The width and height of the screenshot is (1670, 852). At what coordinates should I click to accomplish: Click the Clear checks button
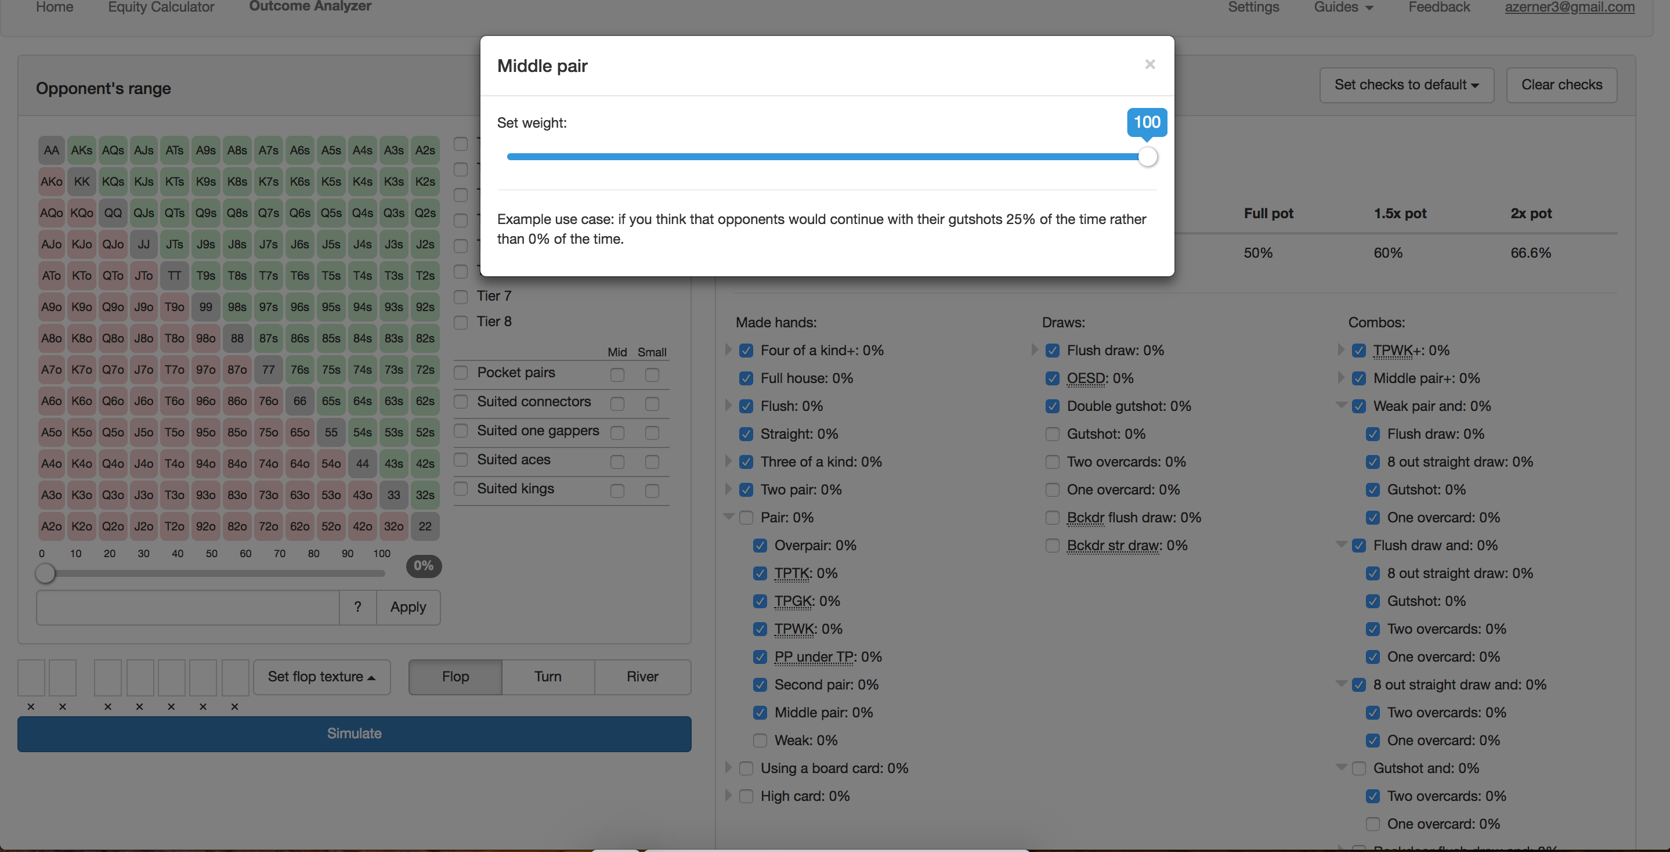(x=1561, y=85)
